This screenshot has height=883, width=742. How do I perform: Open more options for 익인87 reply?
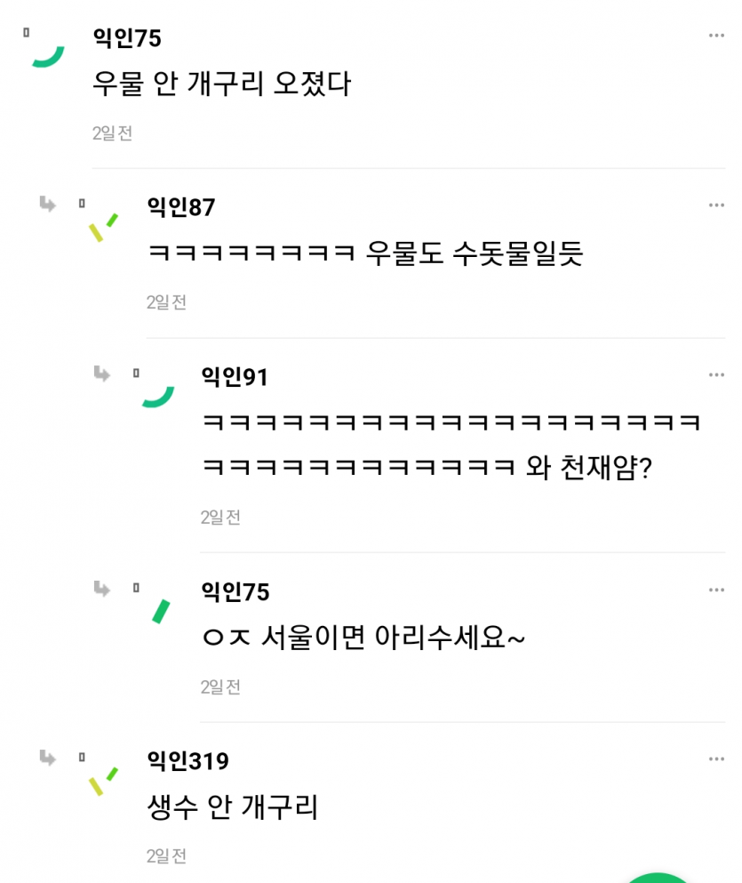click(x=716, y=205)
